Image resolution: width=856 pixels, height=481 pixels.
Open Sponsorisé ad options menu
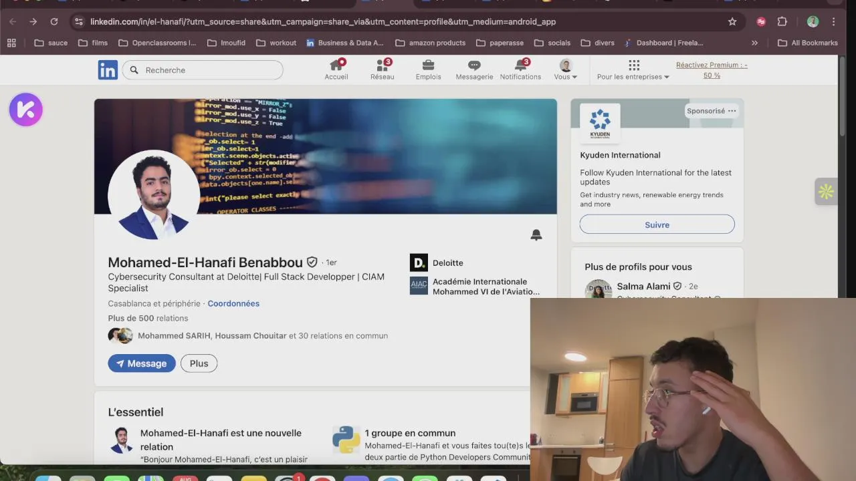coord(732,111)
